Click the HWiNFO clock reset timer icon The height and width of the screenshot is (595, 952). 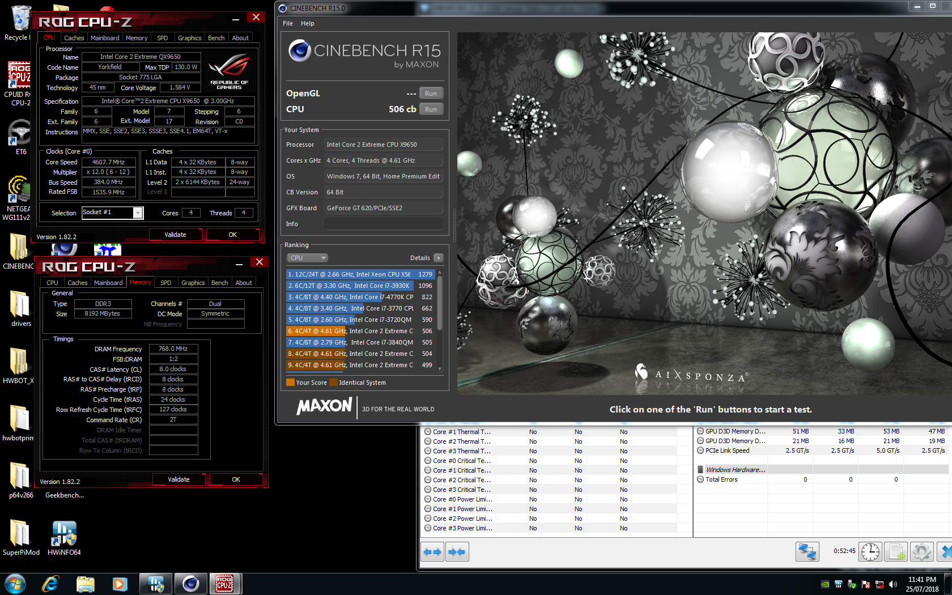tap(870, 551)
